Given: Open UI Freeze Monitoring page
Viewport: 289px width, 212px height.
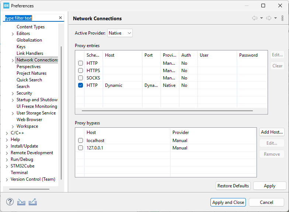Looking at the screenshot, I should [x=37, y=106].
